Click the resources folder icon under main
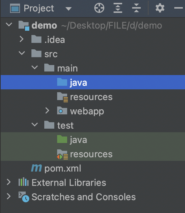The image size is (185, 213). pyautogui.click(x=62, y=97)
